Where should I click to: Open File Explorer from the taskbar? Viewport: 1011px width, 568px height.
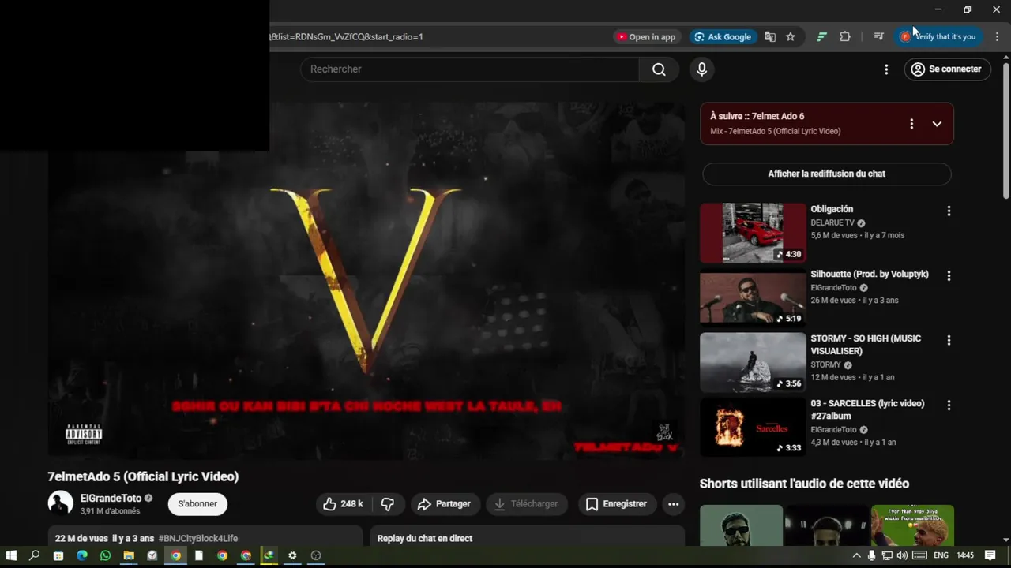[x=129, y=555]
